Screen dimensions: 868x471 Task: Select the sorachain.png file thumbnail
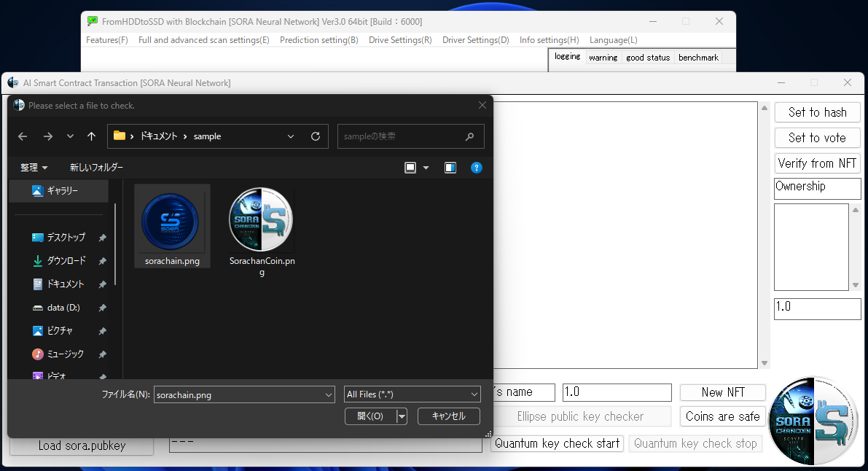(172, 221)
